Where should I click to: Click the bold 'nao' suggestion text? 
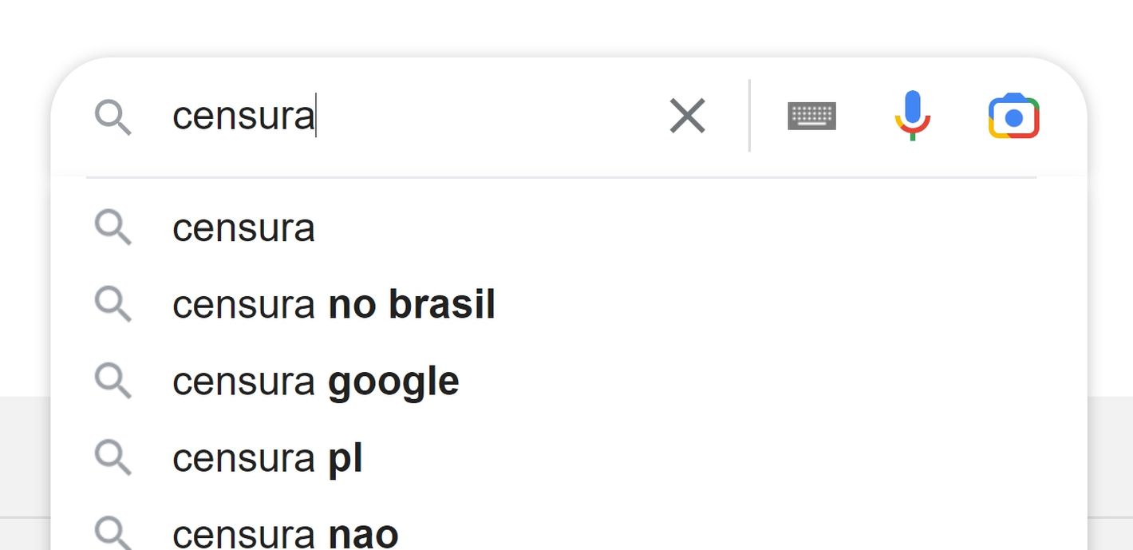click(x=363, y=534)
